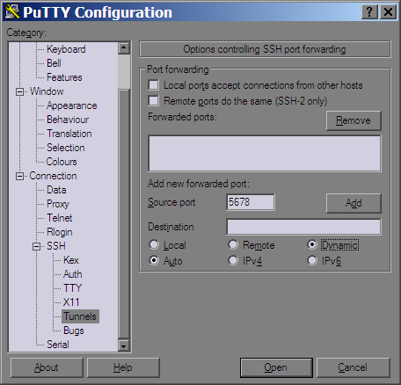Image resolution: width=401 pixels, height=385 pixels.
Task: Select the Remote forwarding radio button
Action: point(233,245)
